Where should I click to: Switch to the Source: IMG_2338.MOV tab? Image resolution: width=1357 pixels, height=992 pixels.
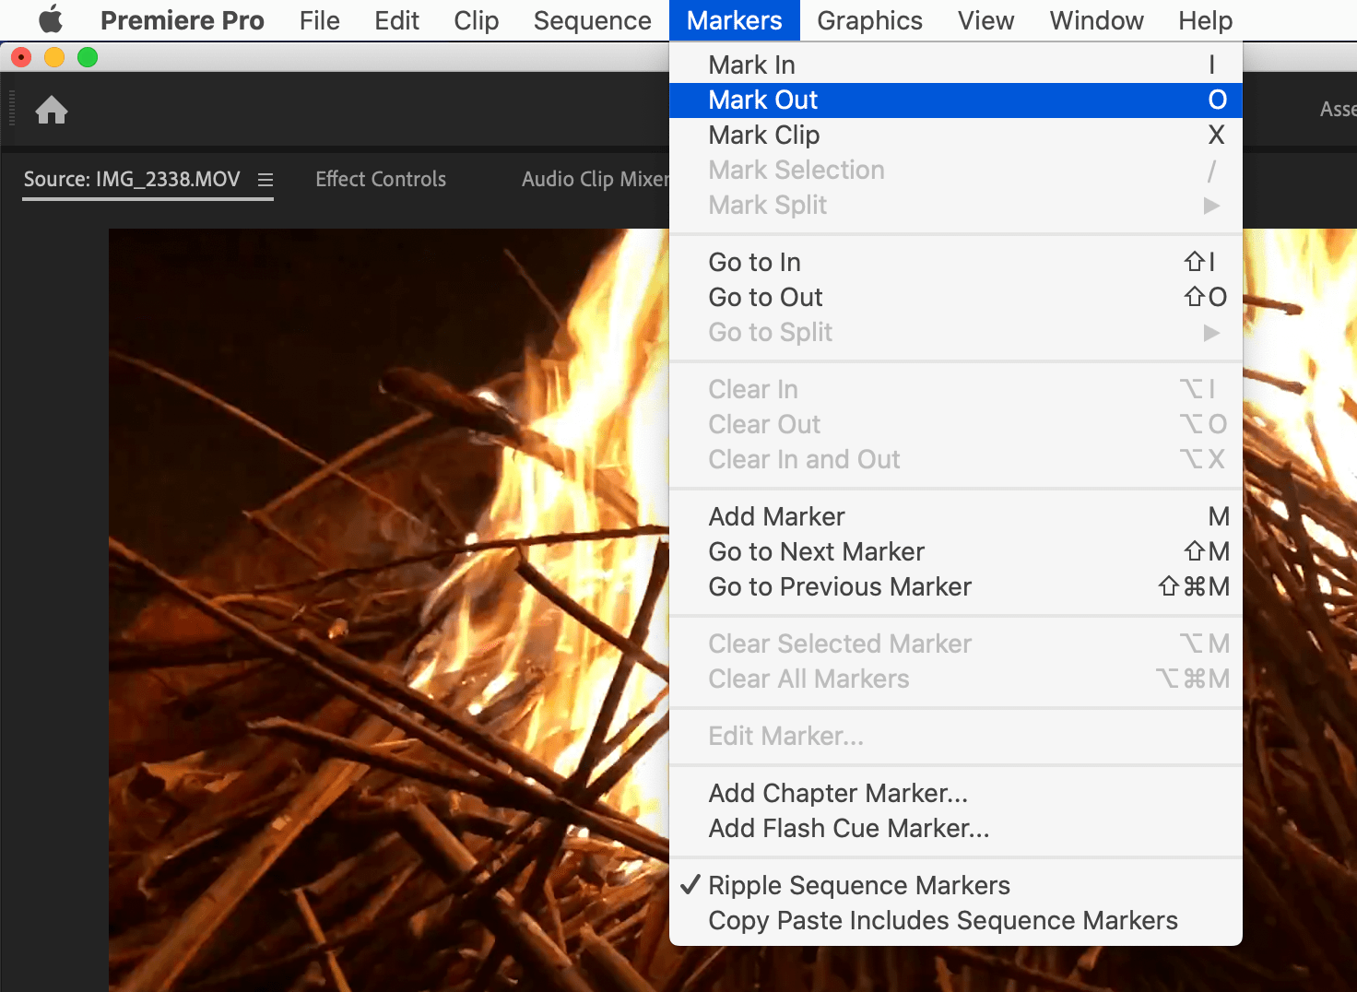(x=132, y=179)
